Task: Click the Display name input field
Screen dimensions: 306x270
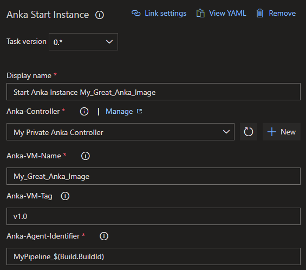Action: point(153,92)
